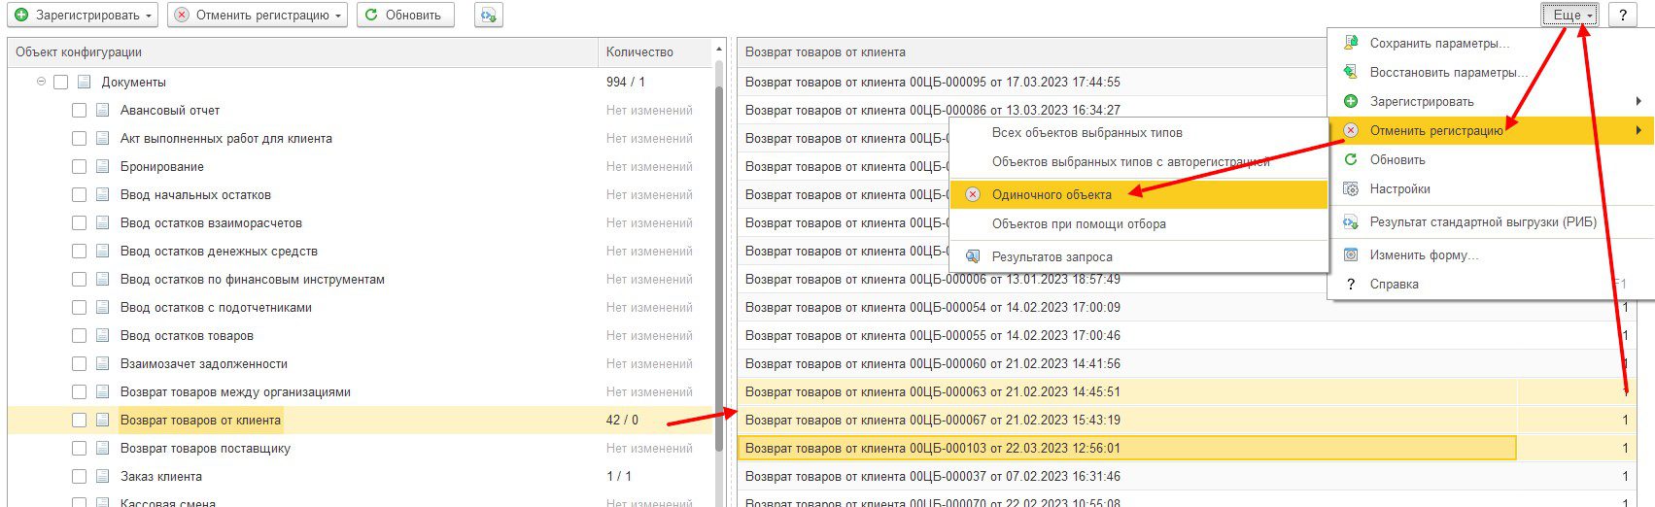
Task: Click the green Refresh icon in Еще menu
Action: [1350, 159]
